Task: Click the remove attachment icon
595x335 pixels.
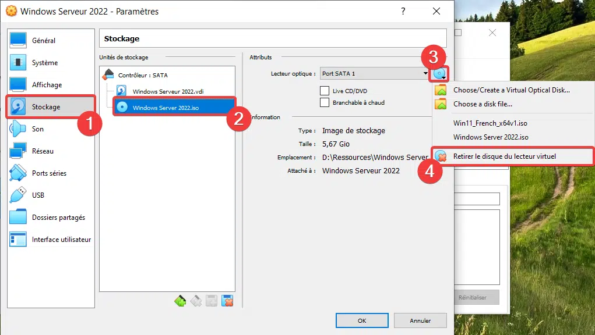Action: (x=227, y=301)
